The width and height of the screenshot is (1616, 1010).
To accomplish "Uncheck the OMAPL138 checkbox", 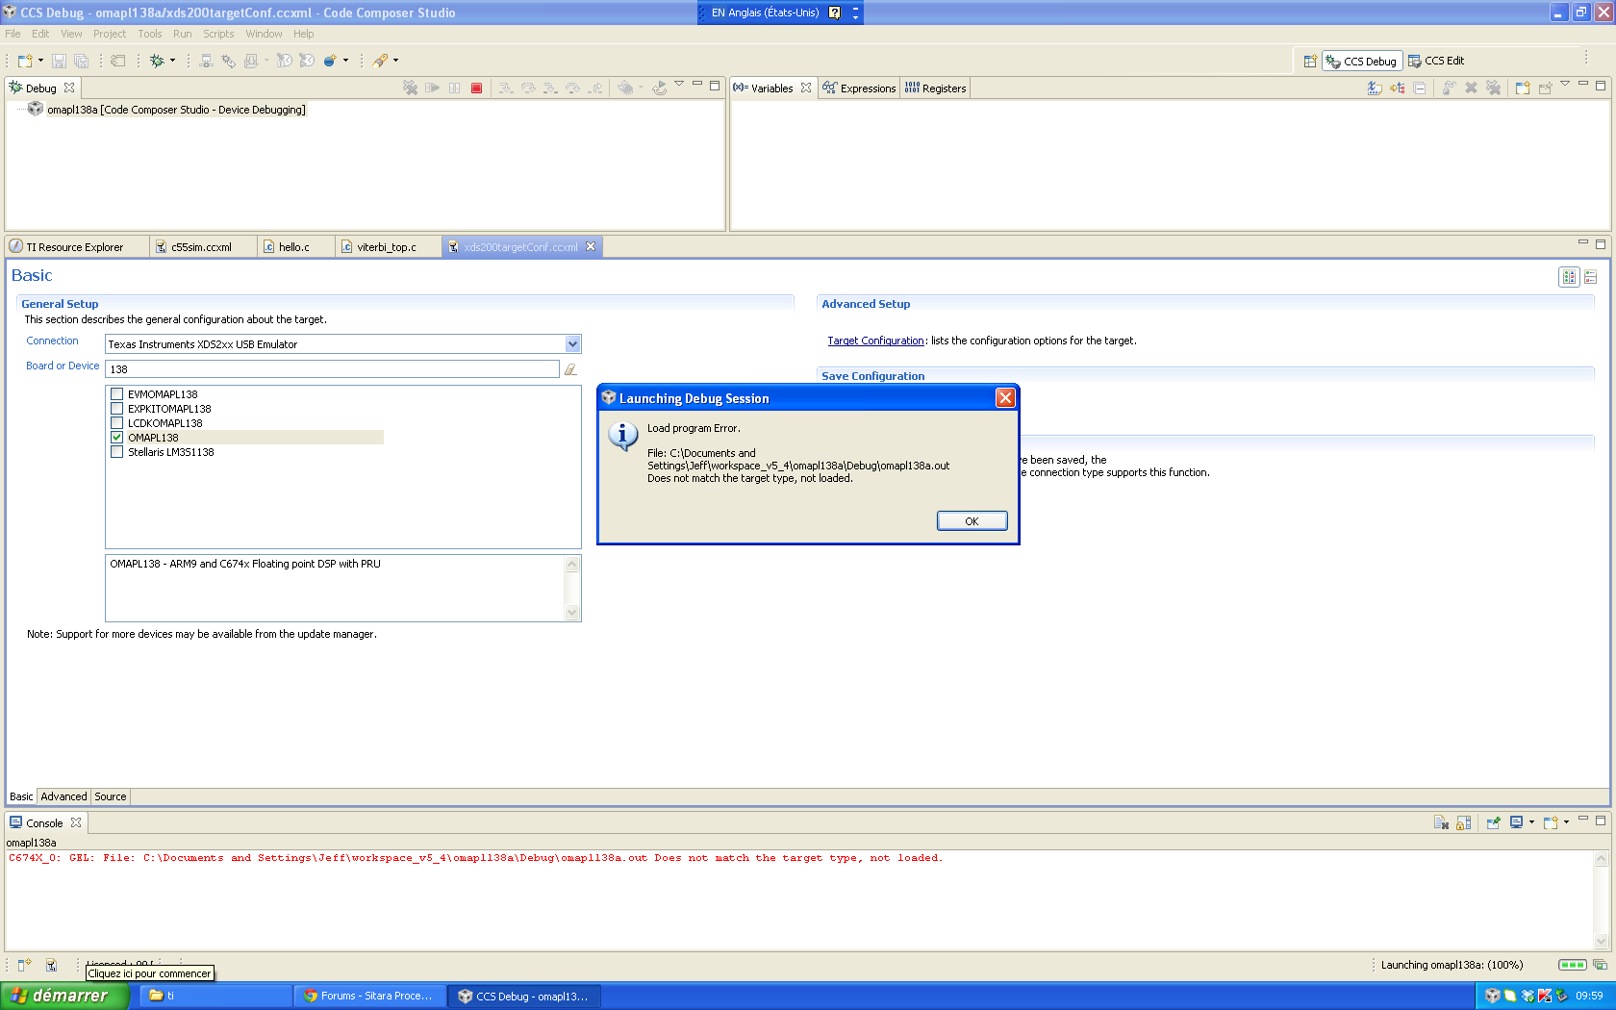I will [116, 438].
